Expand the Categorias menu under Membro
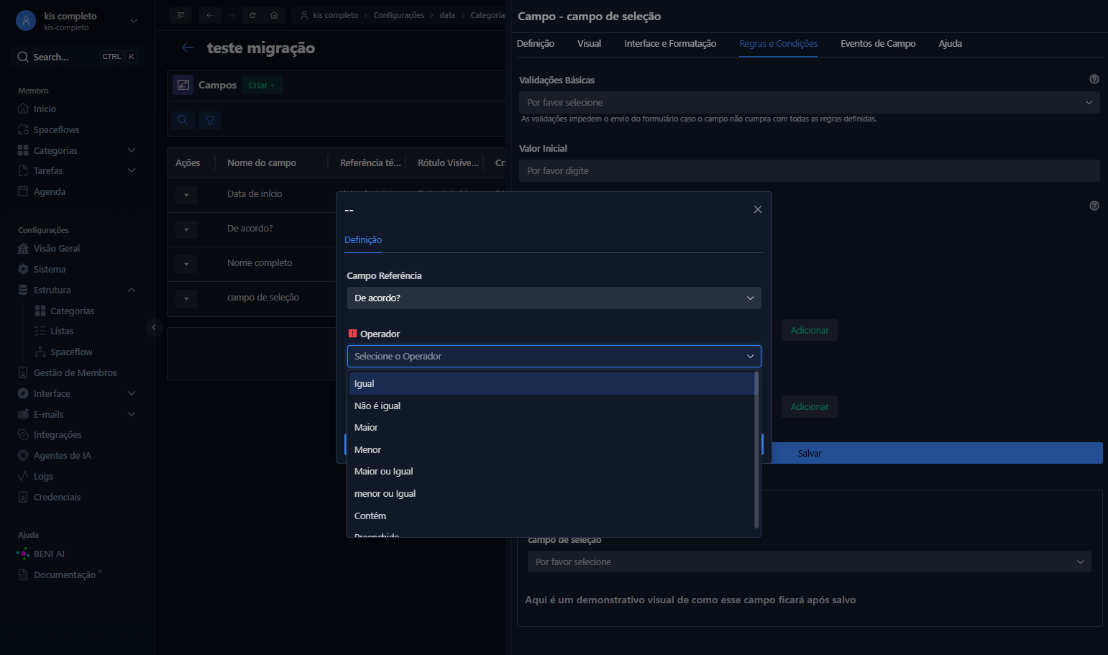This screenshot has width=1108, height=655. tap(132, 150)
